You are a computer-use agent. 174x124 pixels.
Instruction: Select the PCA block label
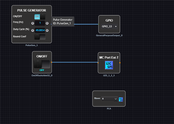pyautogui.click(x=109, y=108)
